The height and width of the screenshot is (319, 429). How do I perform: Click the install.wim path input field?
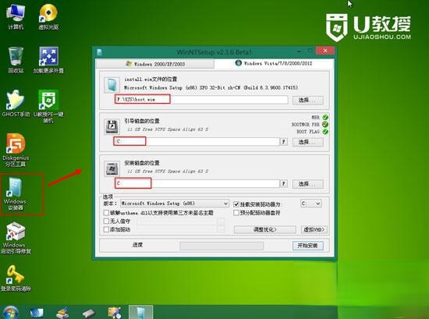[202, 100]
